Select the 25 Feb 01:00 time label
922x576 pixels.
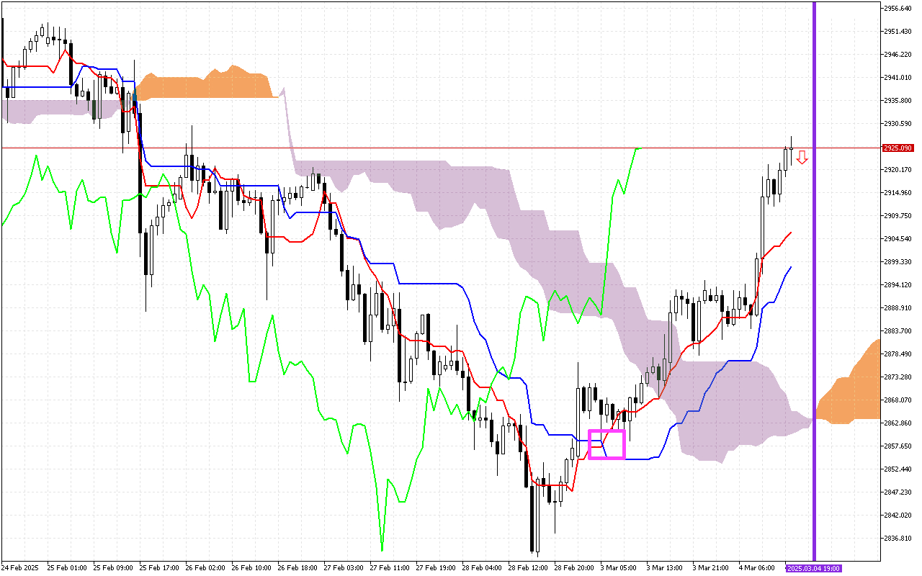(x=66, y=568)
